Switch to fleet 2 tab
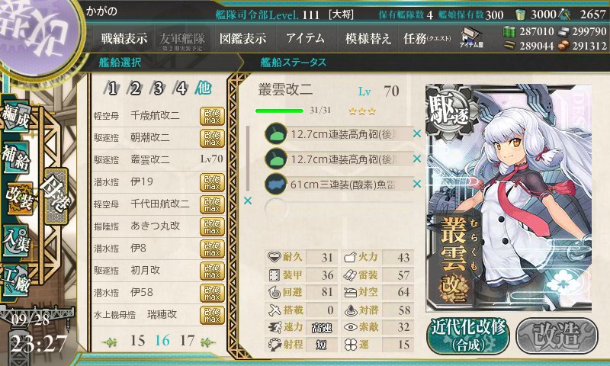Viewport: 610px width, 366px height. coord(135,88)
